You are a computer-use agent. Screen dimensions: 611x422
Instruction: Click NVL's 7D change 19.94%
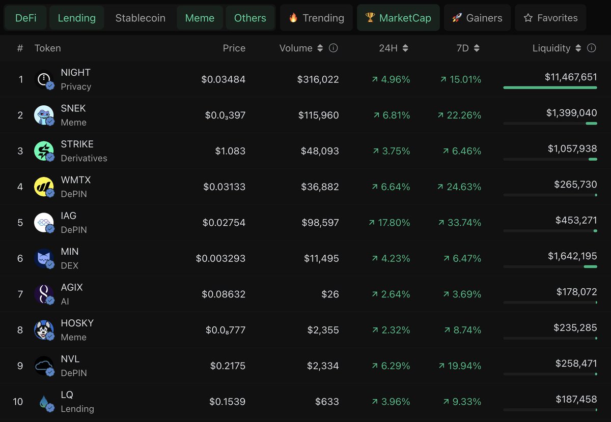click(x=459, y=366)
